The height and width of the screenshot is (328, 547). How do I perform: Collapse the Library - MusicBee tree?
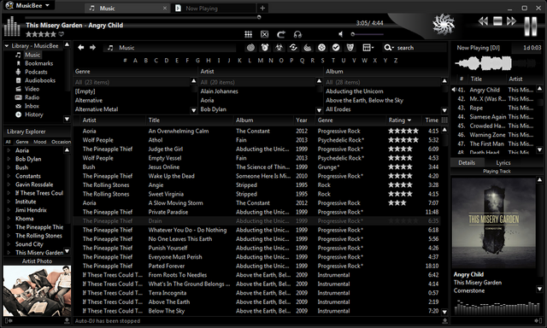6,45
